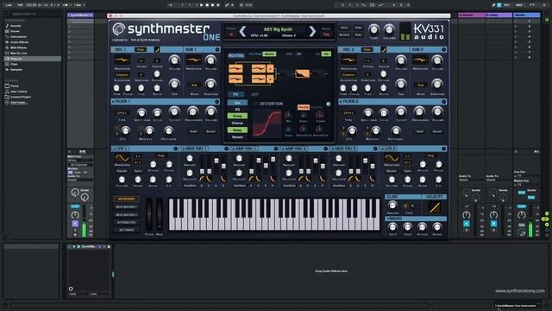Open Instruments category in Ableton browser
552x311 pixels.
point(18,36)
